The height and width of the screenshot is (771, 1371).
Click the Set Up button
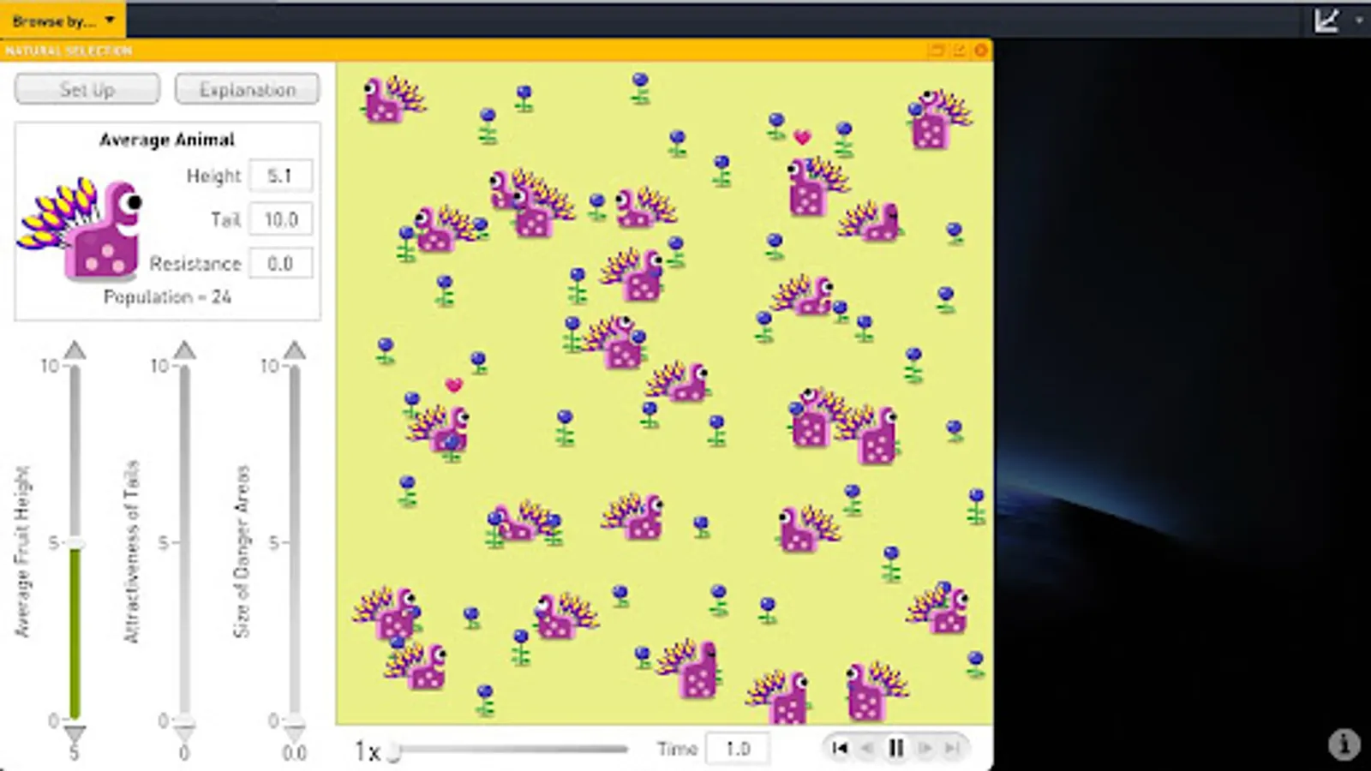pyautogui.click(x=87, y=89)
